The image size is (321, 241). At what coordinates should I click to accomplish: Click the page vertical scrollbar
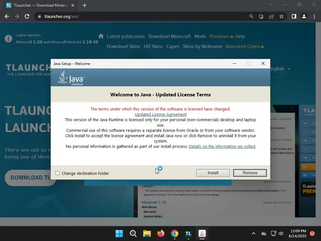[x=318, y=120]
